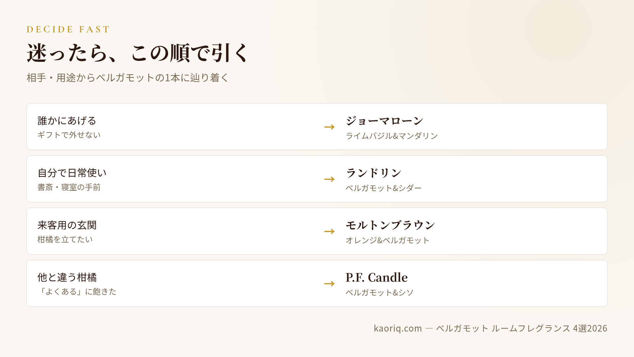Click the P.F. Candle brand name
The image size is (634, 357).
tap(376, 277)
